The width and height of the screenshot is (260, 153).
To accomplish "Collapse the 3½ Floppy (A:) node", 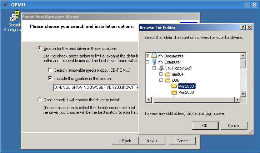I will coord(154,68).
